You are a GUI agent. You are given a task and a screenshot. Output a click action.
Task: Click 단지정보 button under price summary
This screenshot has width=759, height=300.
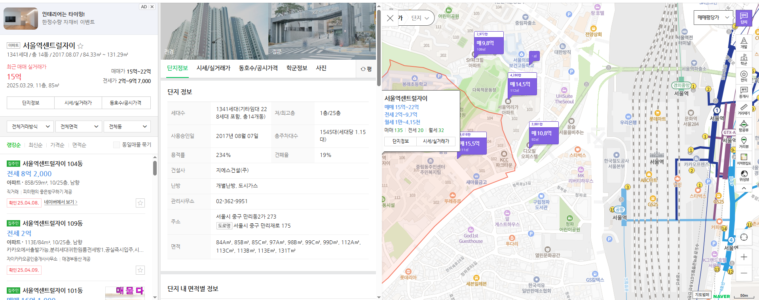pyautogui.click(x=30, y=103)
